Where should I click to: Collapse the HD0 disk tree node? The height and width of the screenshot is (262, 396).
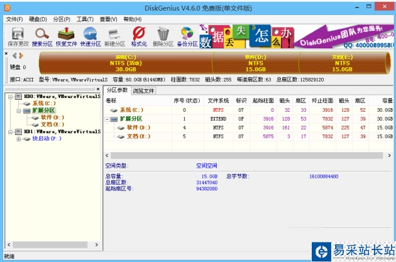point(10,96)
